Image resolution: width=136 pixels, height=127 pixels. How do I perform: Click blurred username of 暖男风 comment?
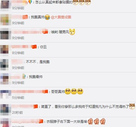[30, 32]
